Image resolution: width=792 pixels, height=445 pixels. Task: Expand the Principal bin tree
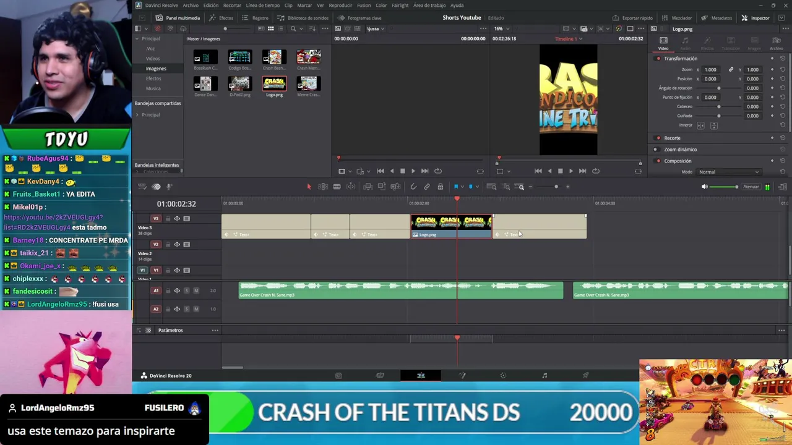click(137, 39)
